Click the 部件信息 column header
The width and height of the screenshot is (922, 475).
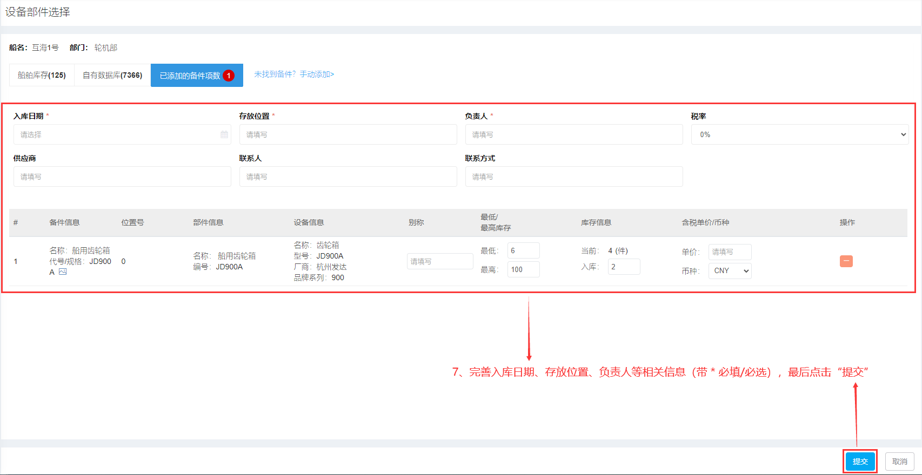click(208, 222)
